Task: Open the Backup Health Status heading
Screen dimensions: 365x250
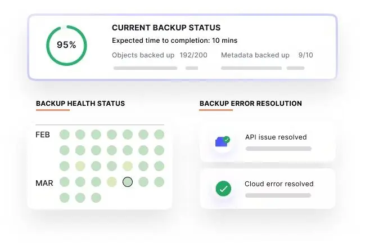Action: click(80, 104)
